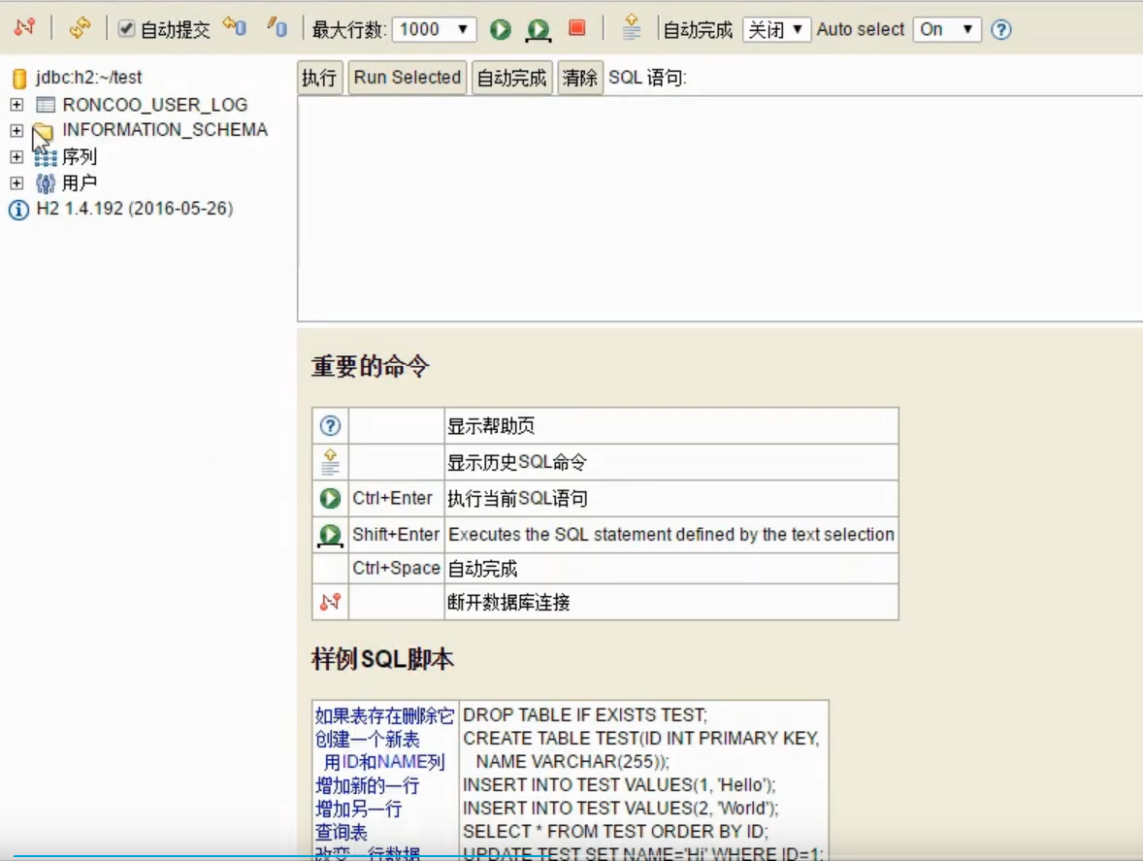1143x861 pixels.
Task: Expand the 用户 tree node
Action: 16,183
